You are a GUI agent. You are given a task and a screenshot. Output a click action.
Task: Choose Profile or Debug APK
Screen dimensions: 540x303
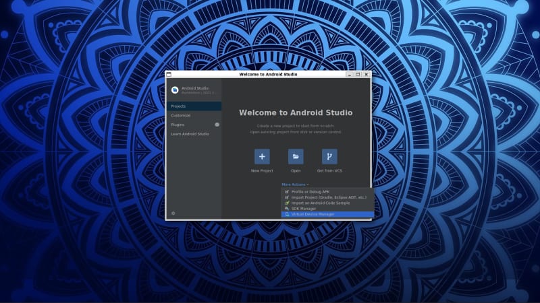(x=327, y=192)
